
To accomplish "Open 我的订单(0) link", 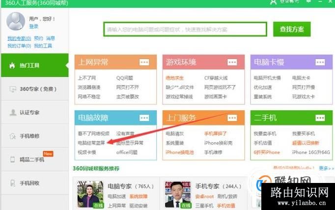I will (x=19, y=46).
